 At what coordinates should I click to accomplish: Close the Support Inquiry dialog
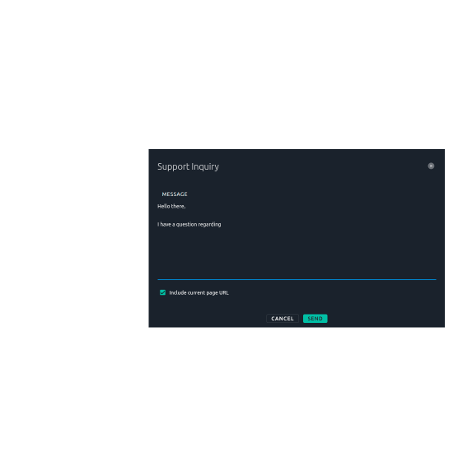431,166
